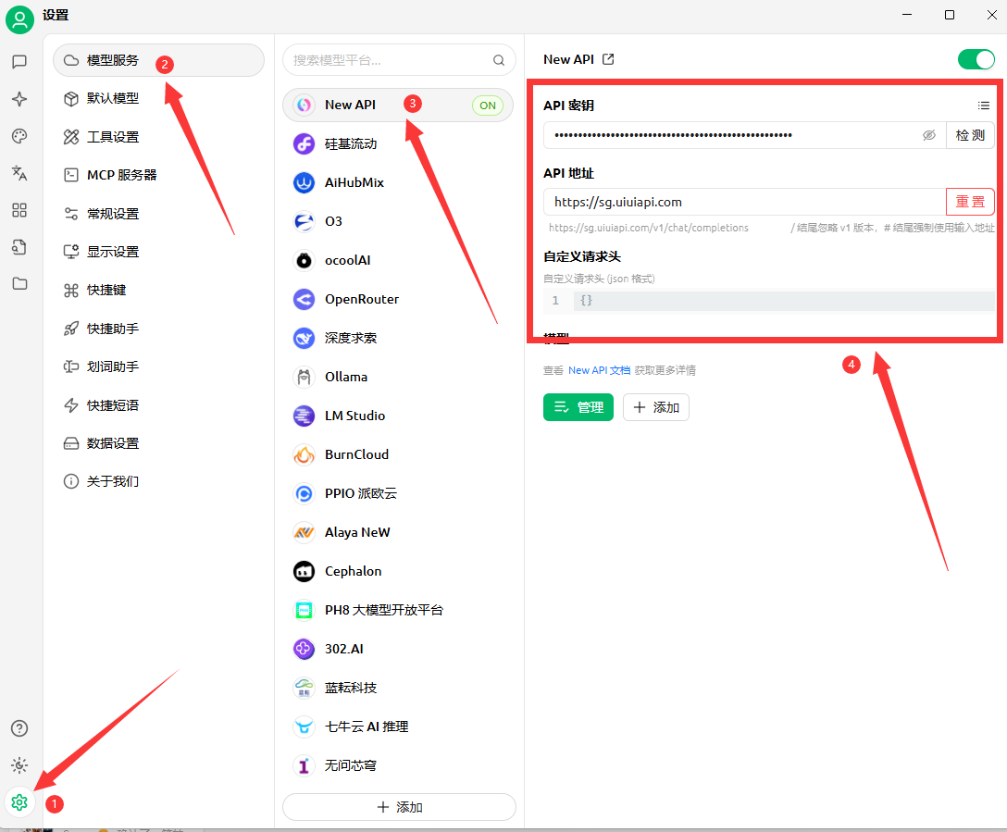The height and width of the screenshot is (832, 1007).
Task: Open the palette painting sidebar icon
Action: click(x=20, y=136)
